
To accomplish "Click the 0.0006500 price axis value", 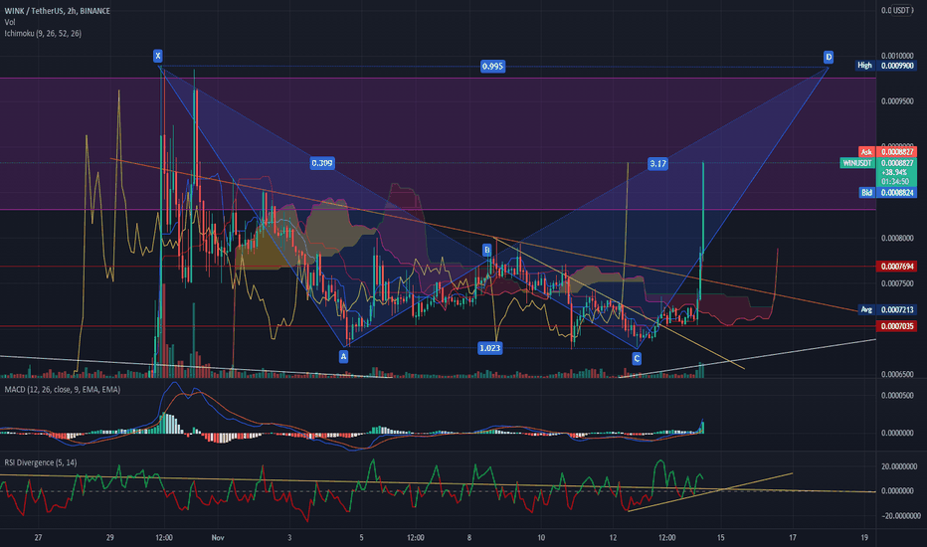I will [897, 374].
